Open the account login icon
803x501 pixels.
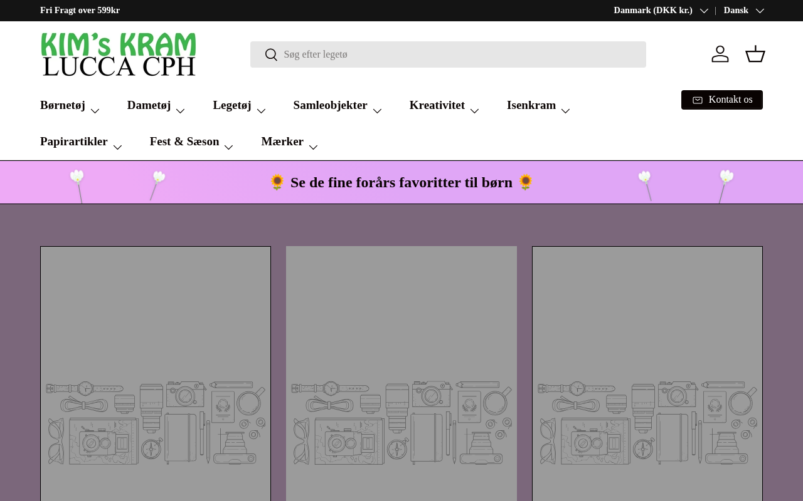click(720, 54)
